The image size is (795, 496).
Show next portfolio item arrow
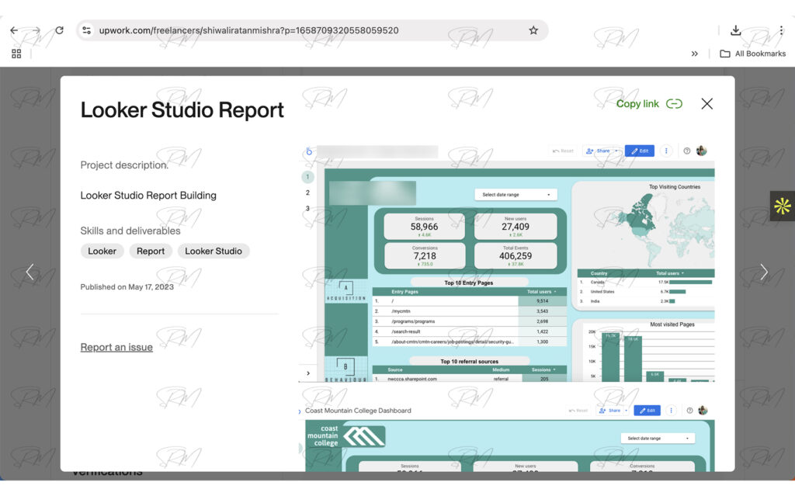click(764, 272)
